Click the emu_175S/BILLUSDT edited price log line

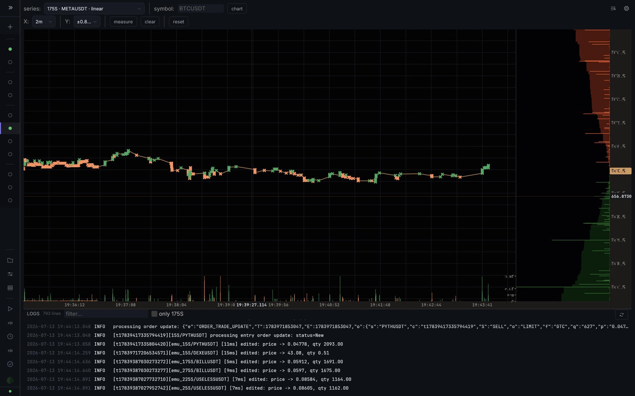pos(327,362)
